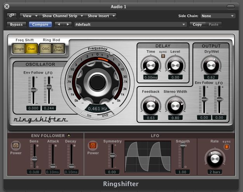The height and width of the screenshot is (192, 243).
Task: Click the Stereo Width 0.80 value field
Action: 175,118
